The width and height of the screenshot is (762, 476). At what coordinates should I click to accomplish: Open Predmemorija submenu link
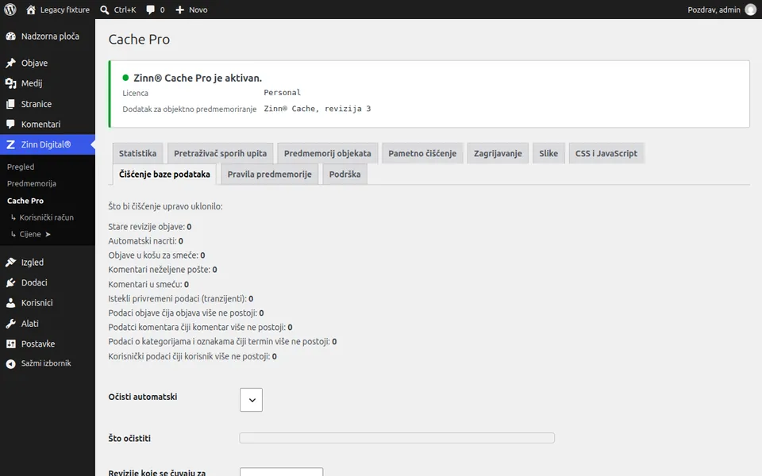coord(32,183)
